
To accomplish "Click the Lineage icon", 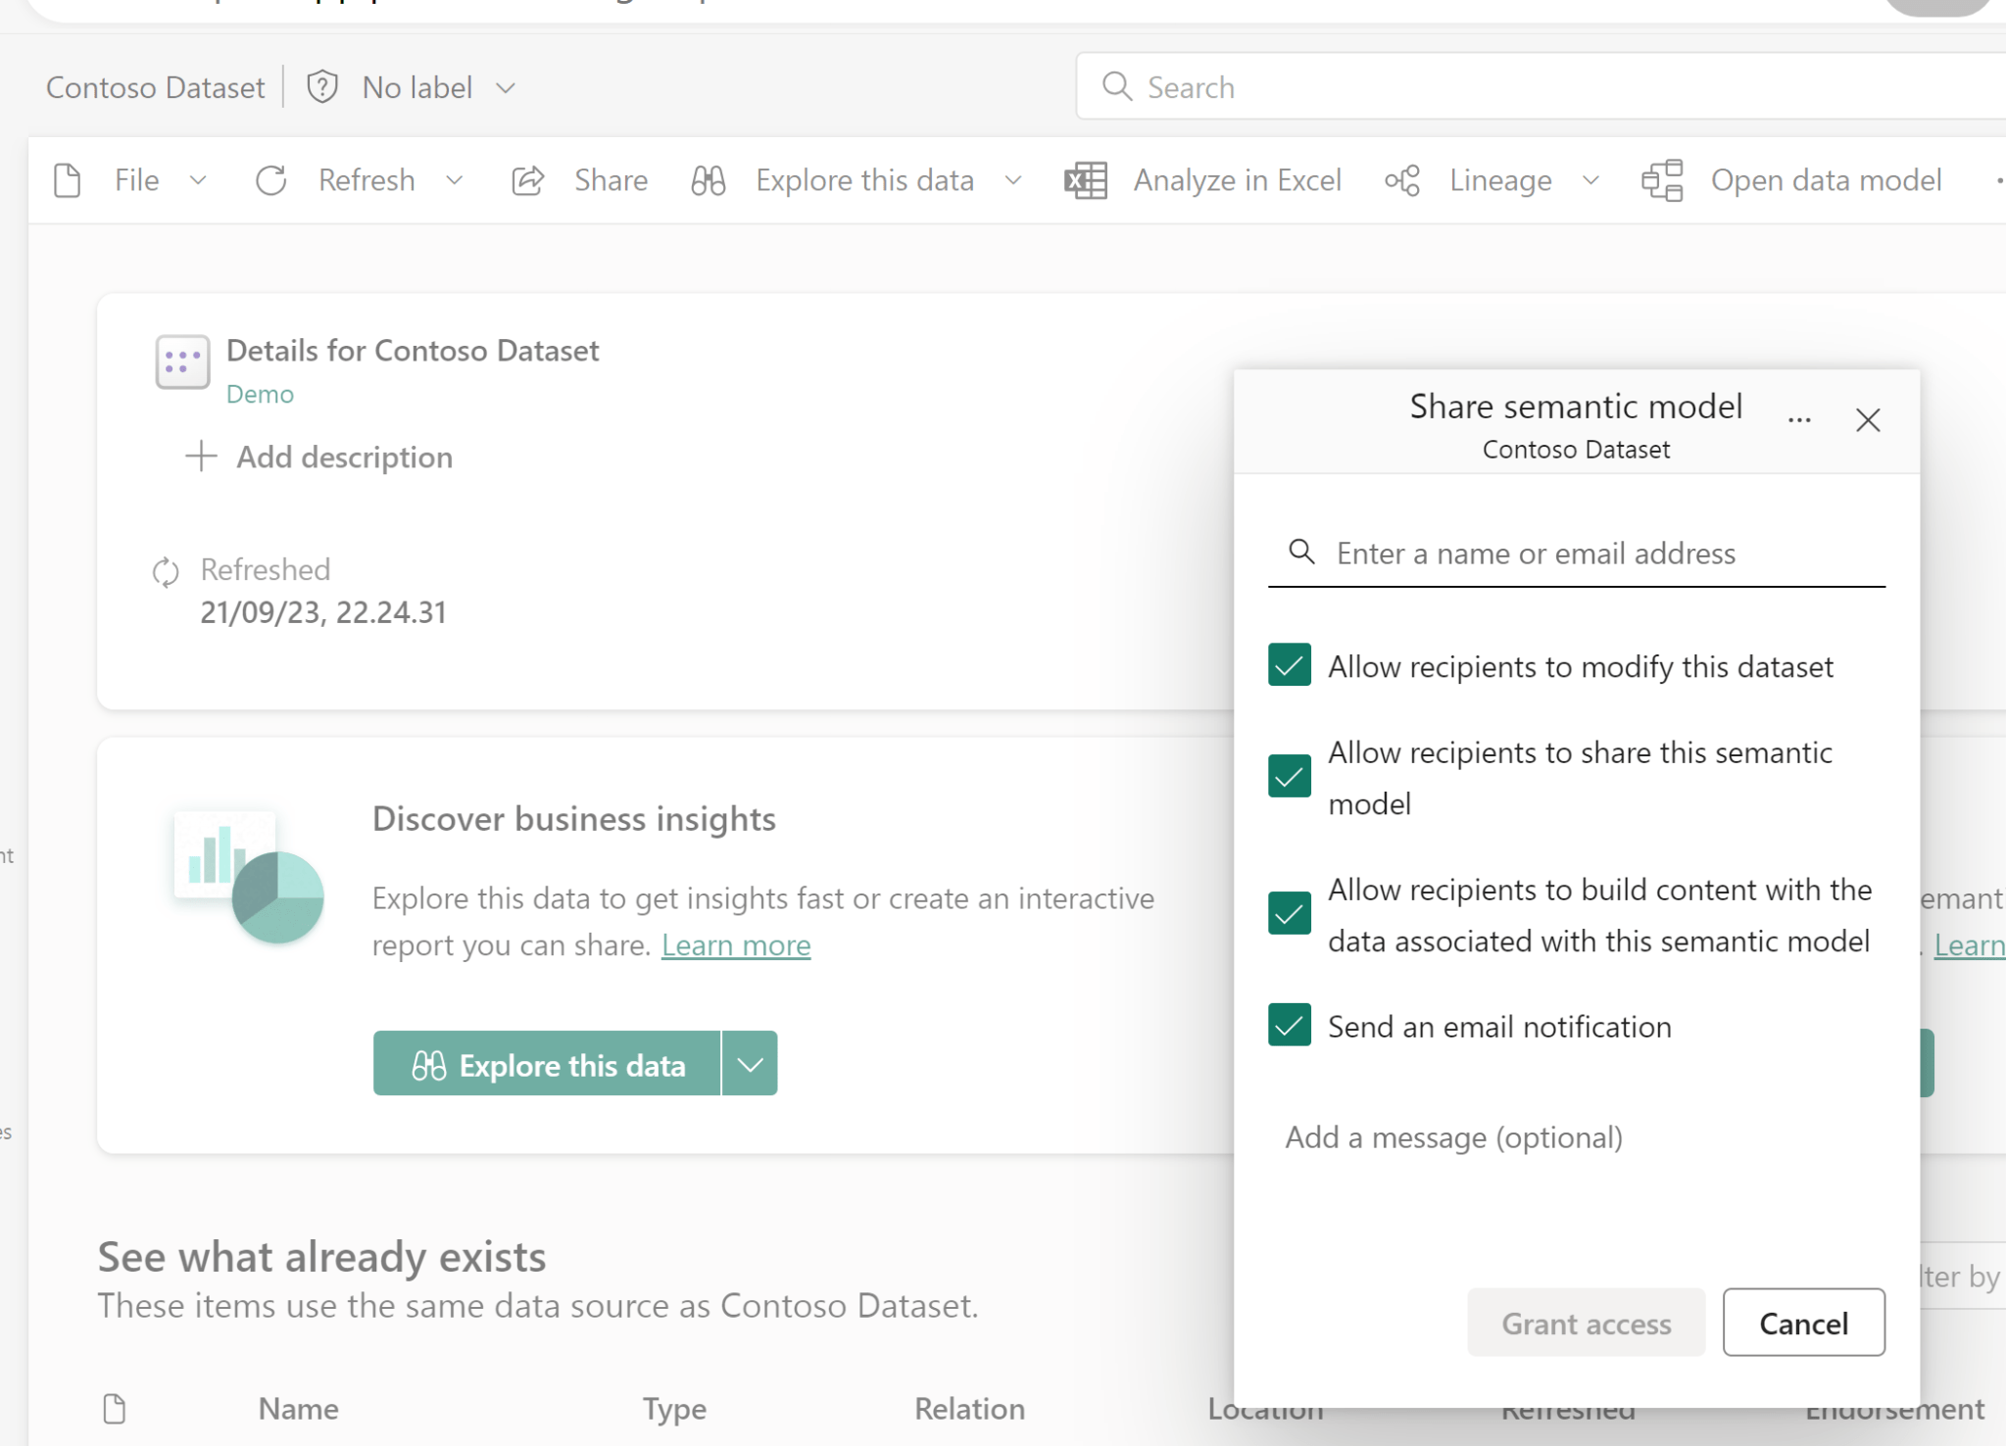I will (1401, 180).
